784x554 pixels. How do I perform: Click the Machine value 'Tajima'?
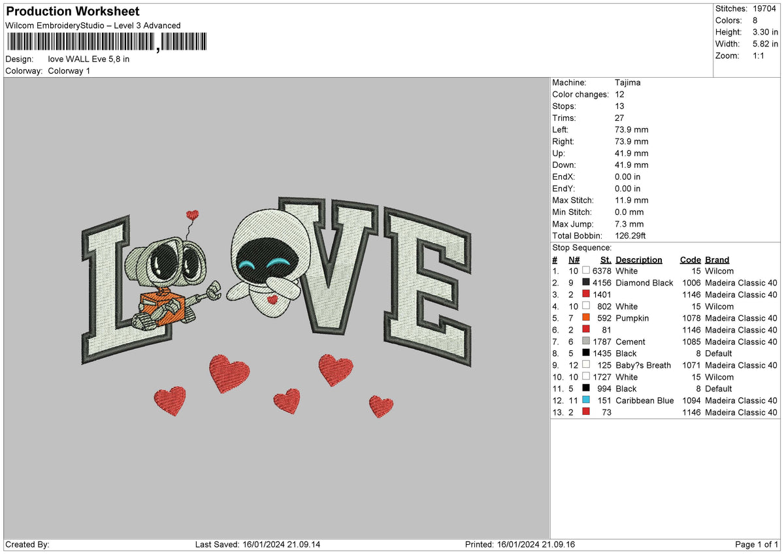[x=628, y=82]
